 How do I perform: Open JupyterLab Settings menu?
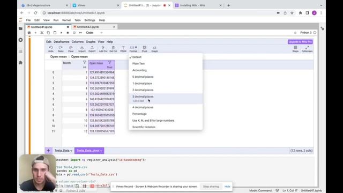tap(90, 20)
